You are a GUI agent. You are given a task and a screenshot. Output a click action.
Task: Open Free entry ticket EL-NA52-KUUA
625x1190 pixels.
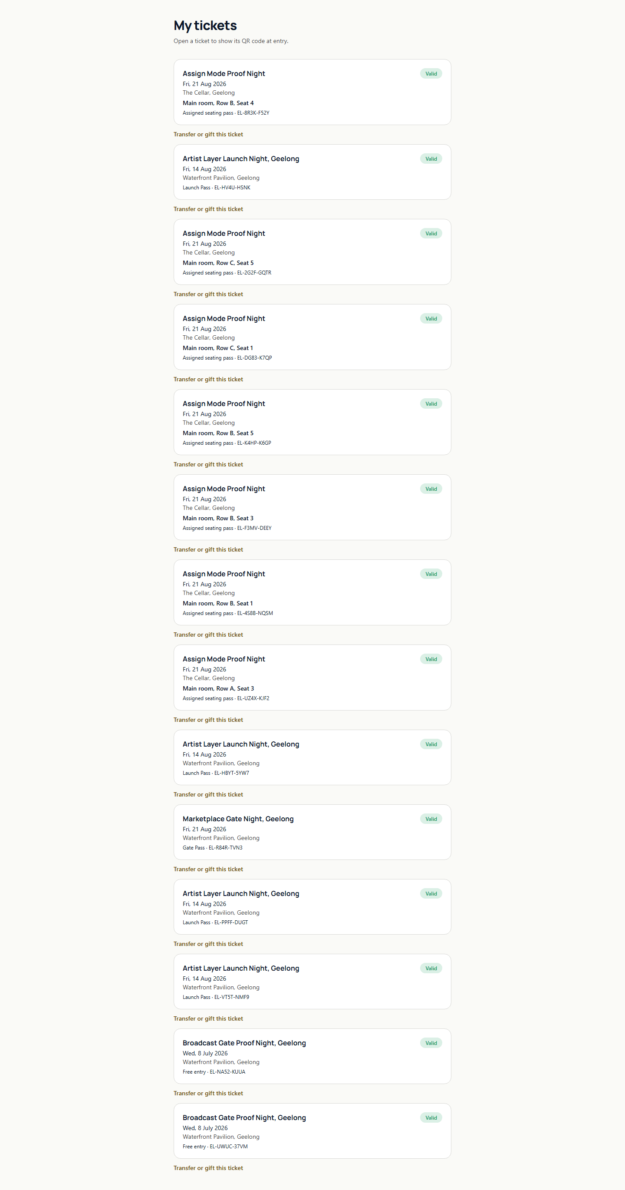point(312,1056)
